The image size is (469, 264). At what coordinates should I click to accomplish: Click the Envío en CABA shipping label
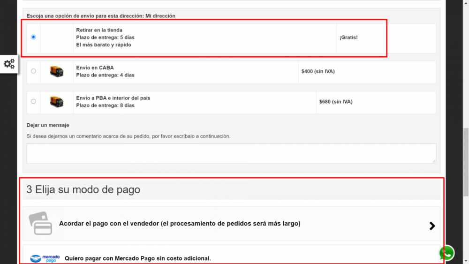tap(95, 68)
